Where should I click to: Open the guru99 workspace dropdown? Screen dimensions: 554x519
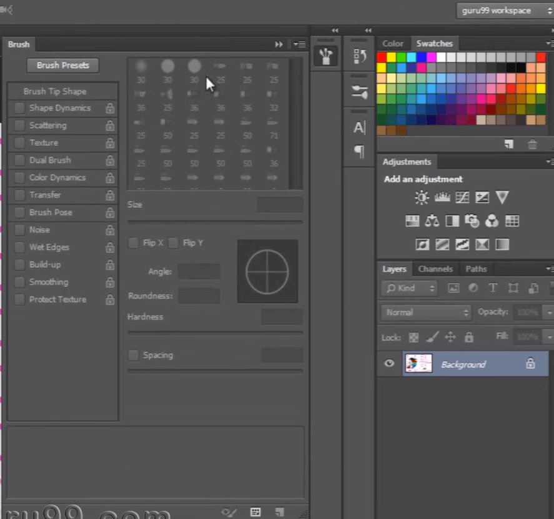502,11
